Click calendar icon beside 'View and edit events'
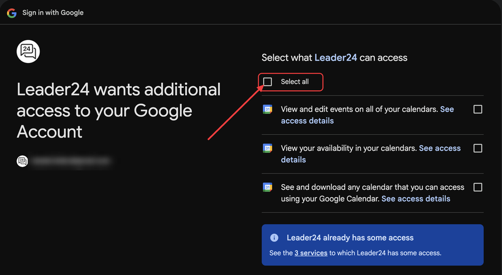 268,109
